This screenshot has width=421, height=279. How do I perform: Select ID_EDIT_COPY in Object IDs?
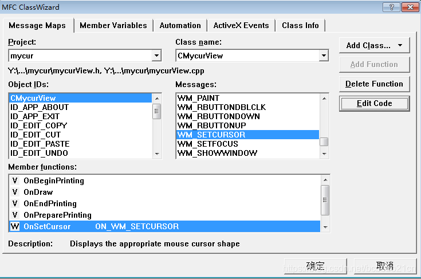point(81,125)
